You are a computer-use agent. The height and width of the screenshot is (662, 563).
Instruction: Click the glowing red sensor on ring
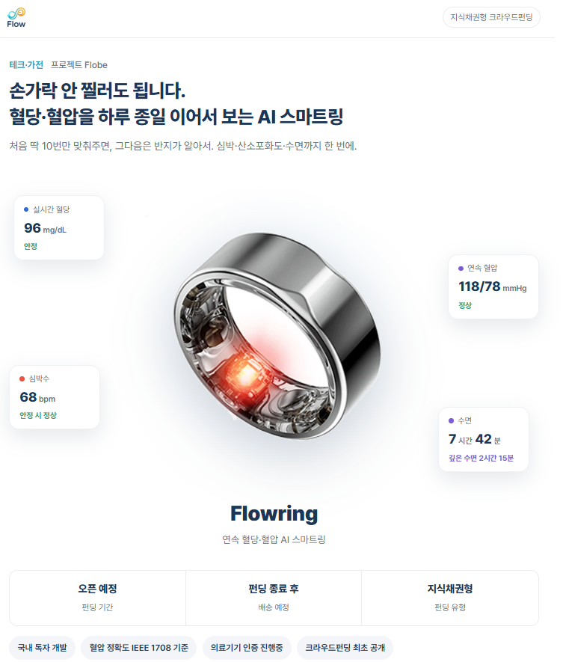244,374
